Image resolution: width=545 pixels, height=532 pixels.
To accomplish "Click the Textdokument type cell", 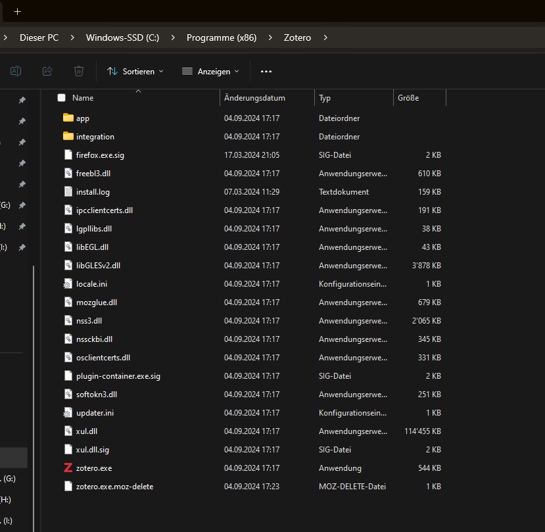I will point(344,191).
